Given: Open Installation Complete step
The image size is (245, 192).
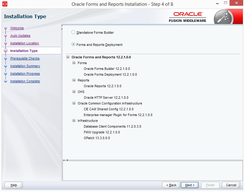Looking at the screenshot, I should (x=25, y=81).
